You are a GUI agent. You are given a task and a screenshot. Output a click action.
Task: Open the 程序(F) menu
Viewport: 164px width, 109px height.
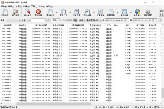coord(4,6)
